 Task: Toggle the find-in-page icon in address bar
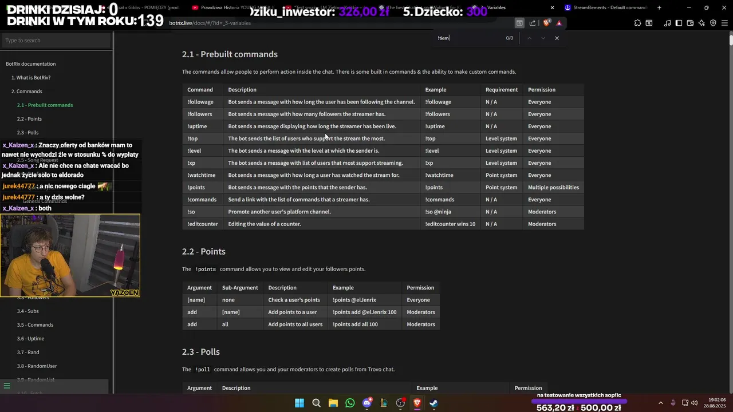point(519,23)
